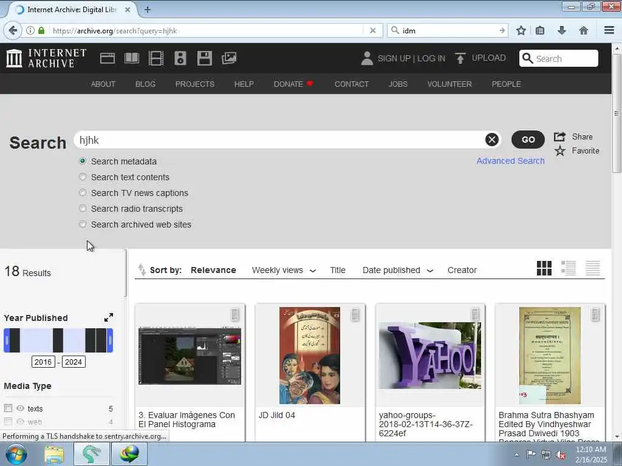Viewport: 622px width, 466px height.
Task: Clear the hjhk search query with X
Action: tap(492, 140)
